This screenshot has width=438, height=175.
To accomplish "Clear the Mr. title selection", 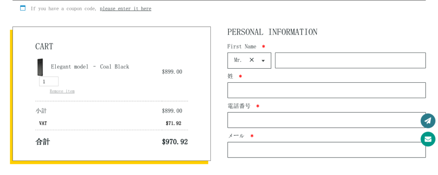I will pos(252,60).
